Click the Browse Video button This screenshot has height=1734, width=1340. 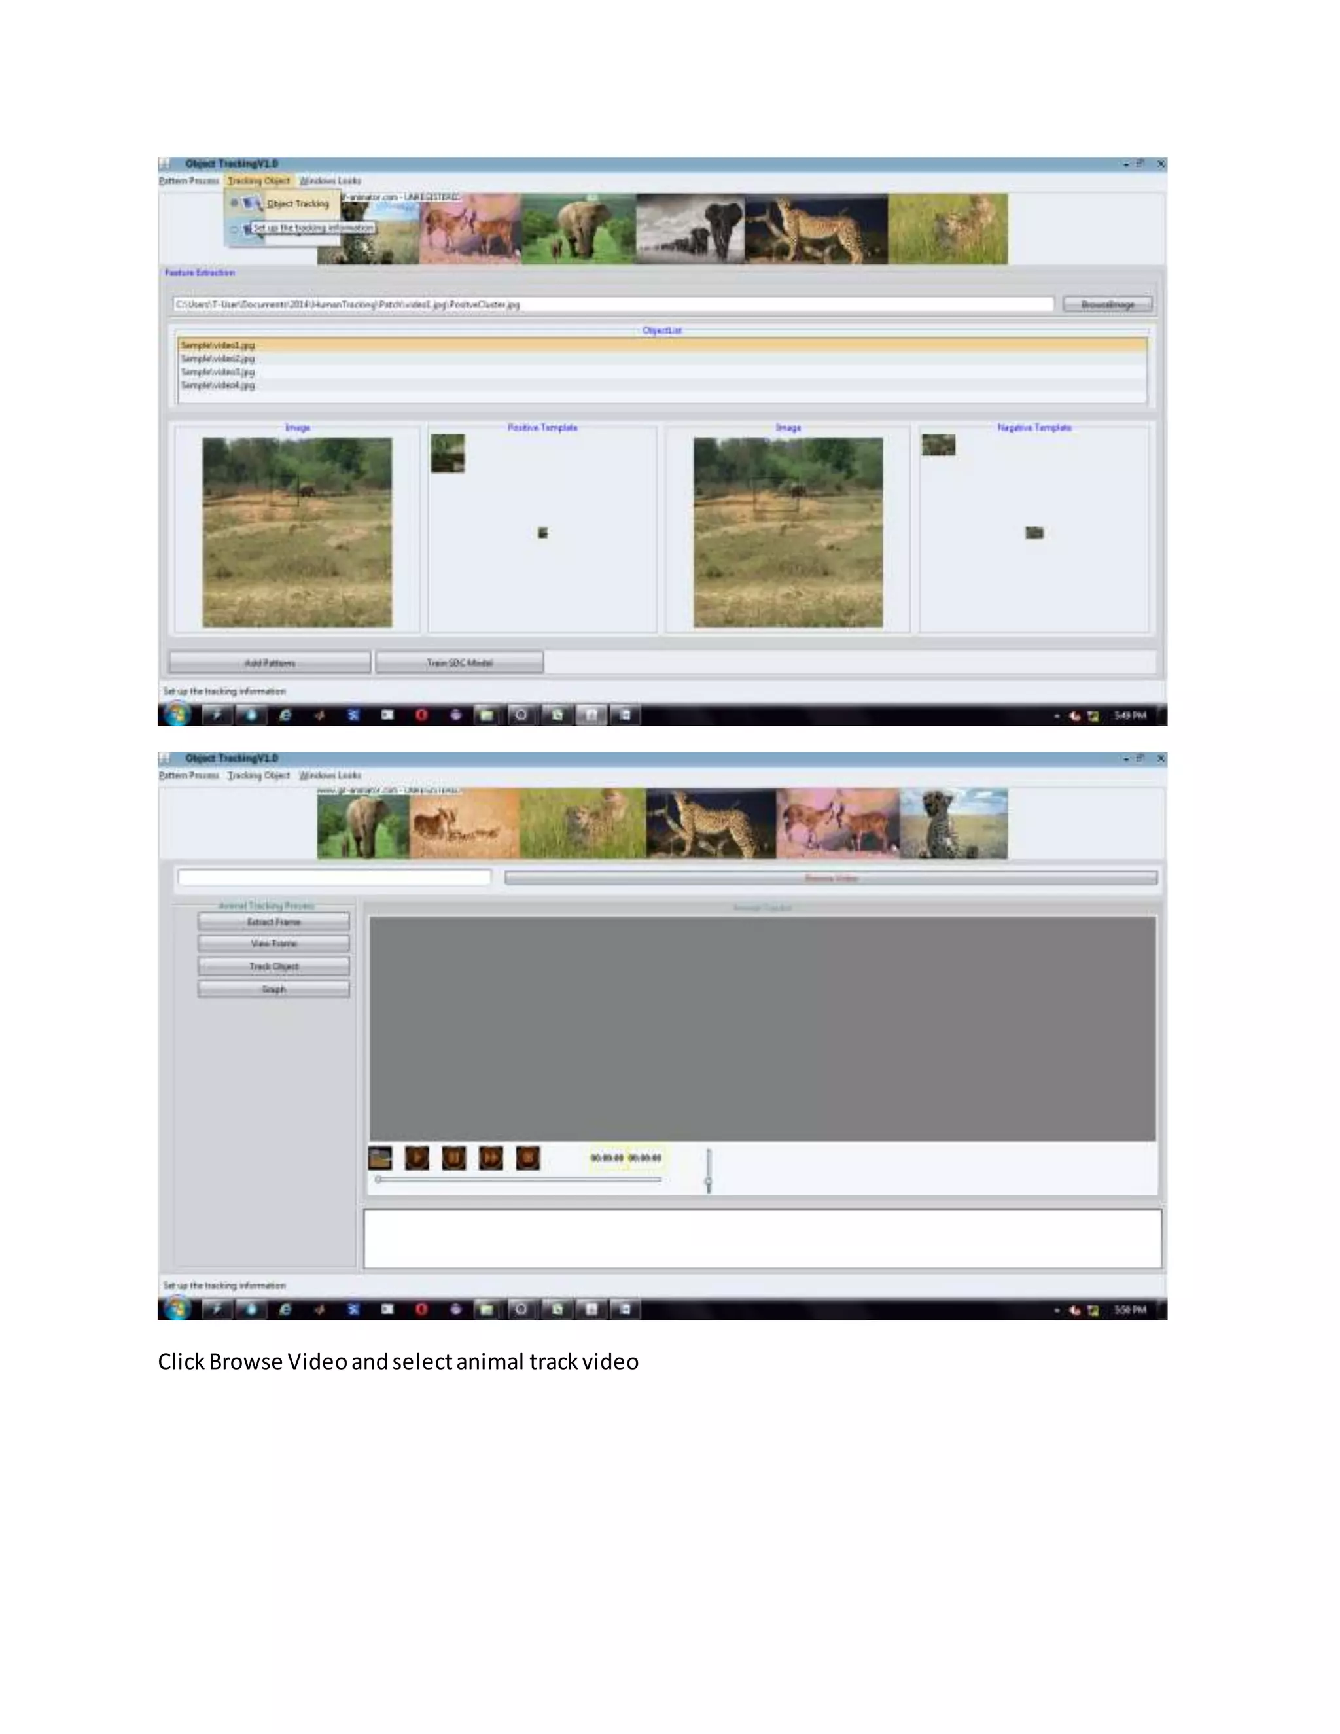831,878
